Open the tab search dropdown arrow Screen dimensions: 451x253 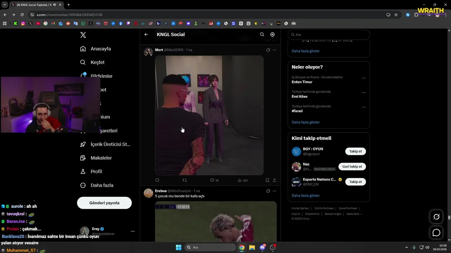click(x=5, y=5)
